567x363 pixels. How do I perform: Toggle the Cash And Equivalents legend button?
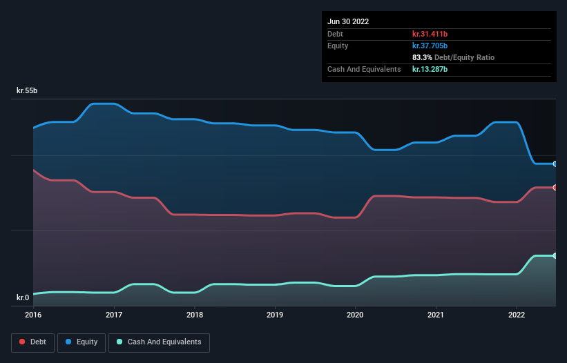(x=159, y=342)
